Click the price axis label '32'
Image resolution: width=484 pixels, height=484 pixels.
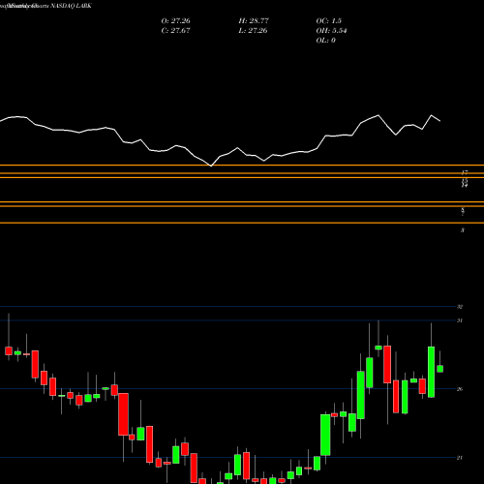(x=460, y=307)
